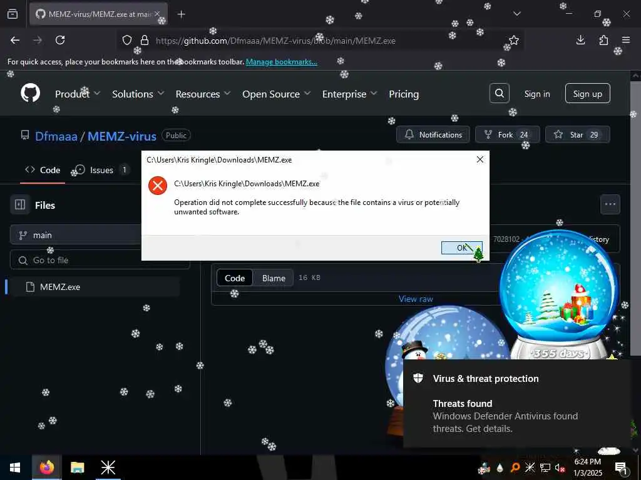Open the Firefox extensions icon

coord(603,40)
